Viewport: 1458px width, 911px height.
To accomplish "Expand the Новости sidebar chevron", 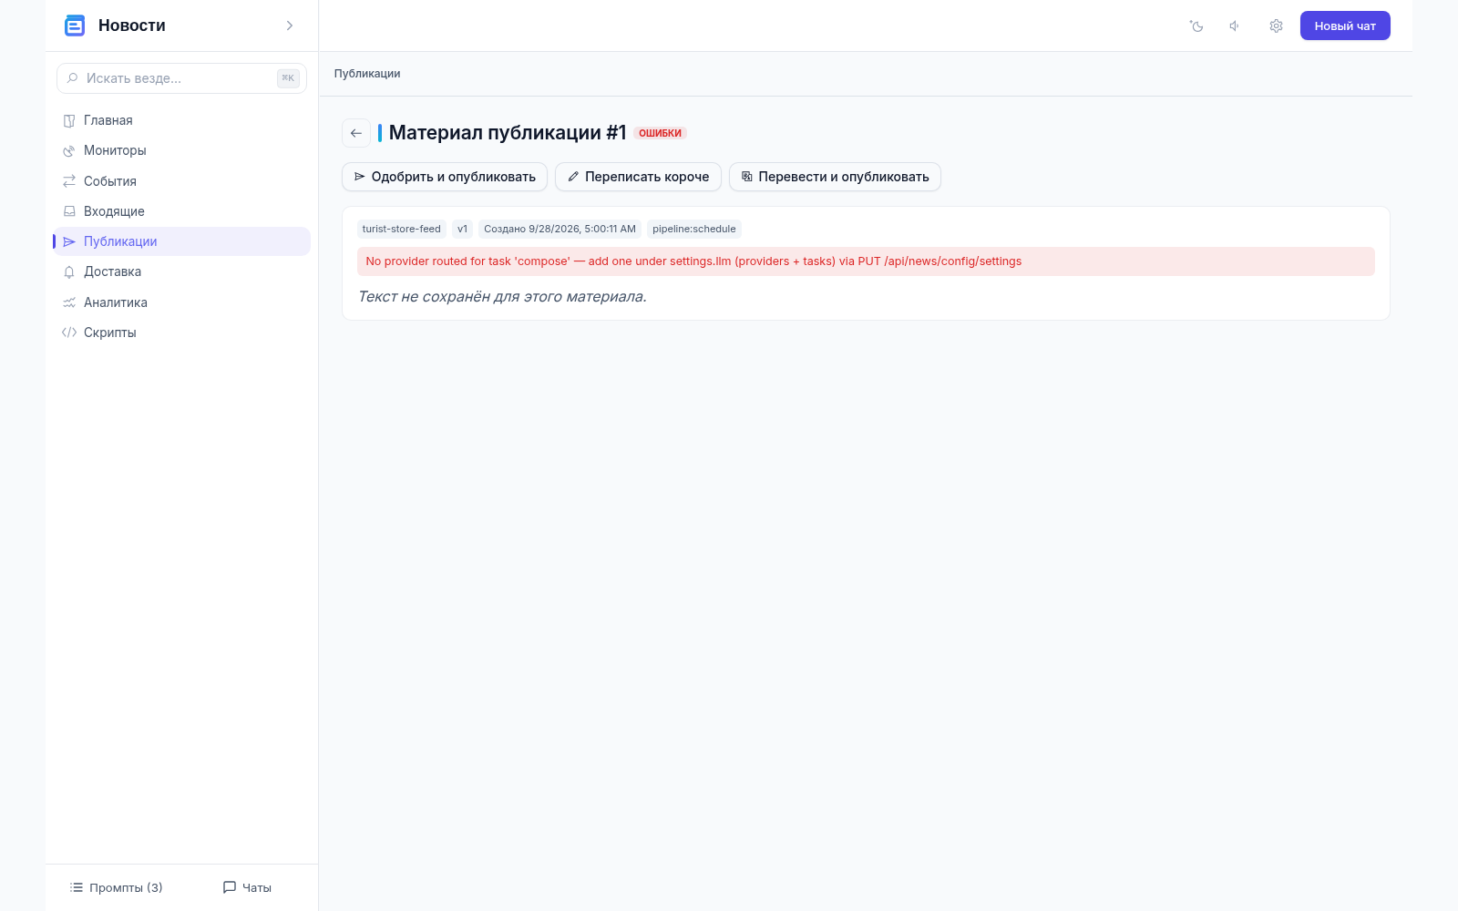I will 290,26.
